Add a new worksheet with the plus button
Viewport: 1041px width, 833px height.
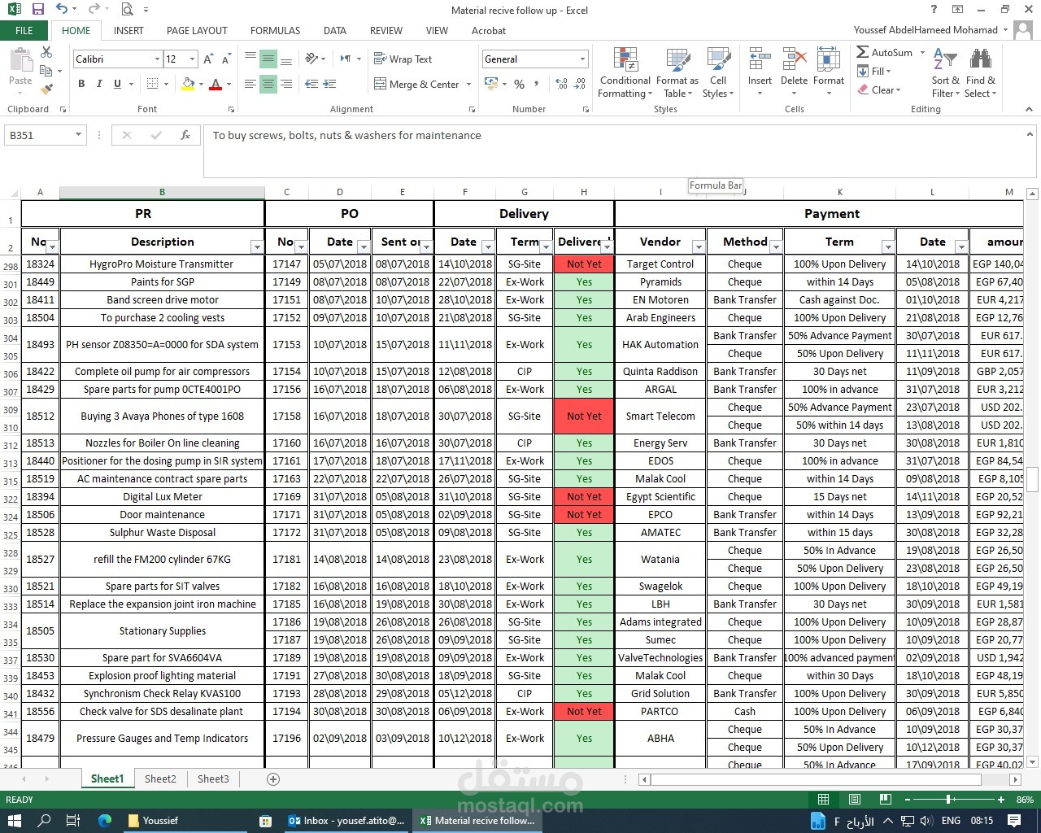272,778
